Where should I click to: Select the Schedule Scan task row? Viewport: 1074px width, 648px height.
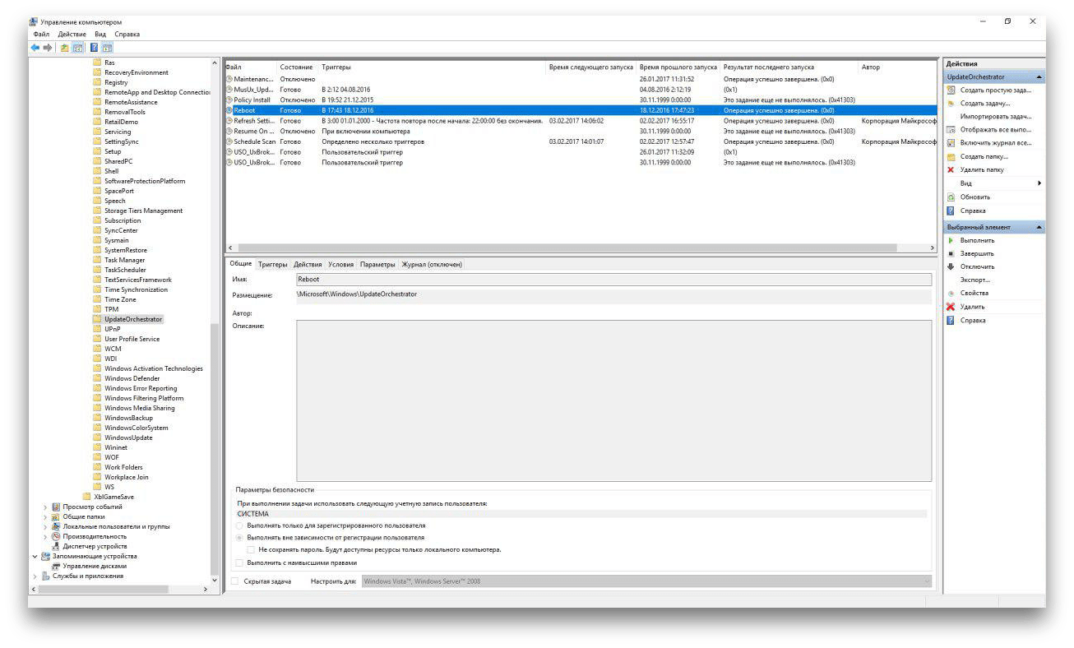coord(254,141)
